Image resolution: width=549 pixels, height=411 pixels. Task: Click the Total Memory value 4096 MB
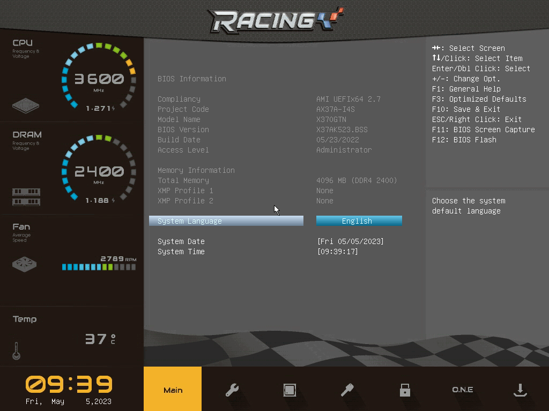[357, 180]
